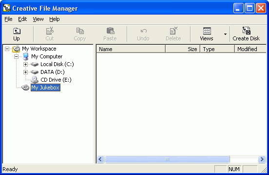This screenshot has height=175, width=269.
Task: Collapse the My Workspace tree node
Action: (x=7, y=49)
